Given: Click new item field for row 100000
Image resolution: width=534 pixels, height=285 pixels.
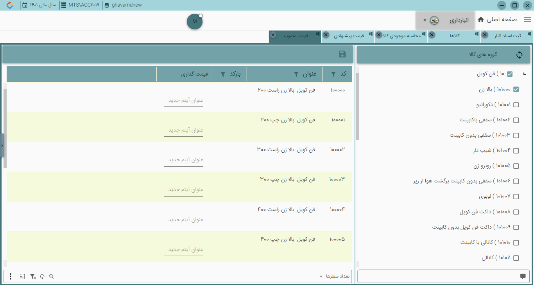Looking at the screenshot, I should (184, 101).
